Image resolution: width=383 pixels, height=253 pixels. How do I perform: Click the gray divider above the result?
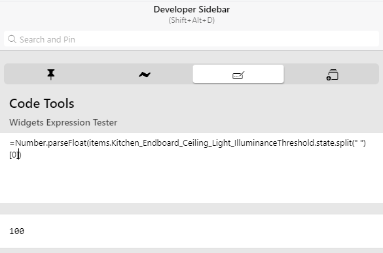[191, 209]
